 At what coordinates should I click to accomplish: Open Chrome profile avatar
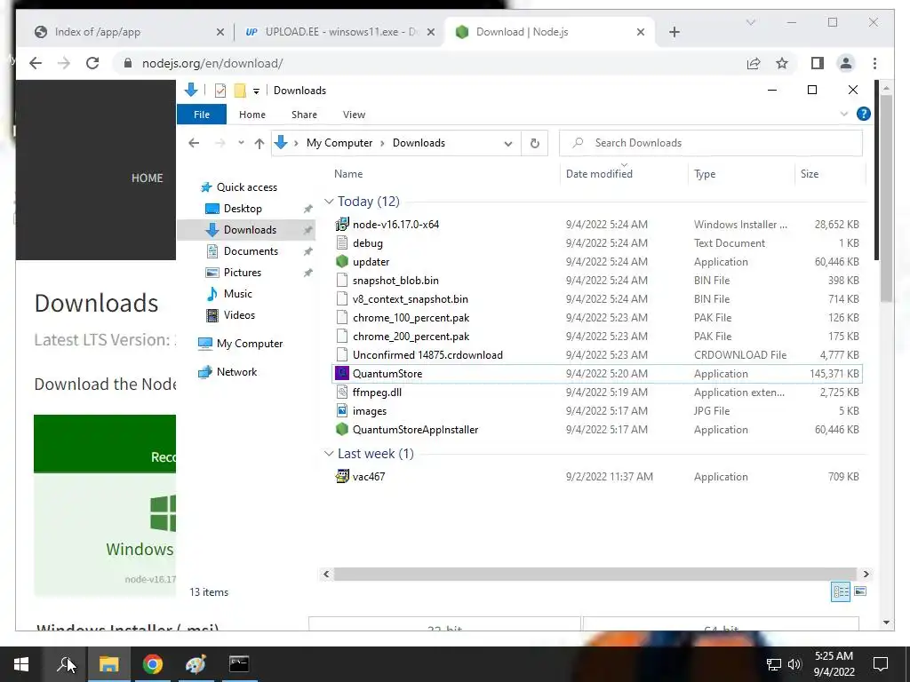[x=846, y=63]
